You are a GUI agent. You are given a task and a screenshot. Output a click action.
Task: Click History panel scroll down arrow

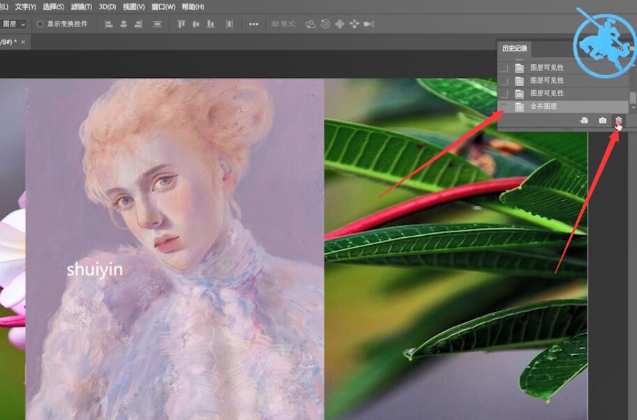[x=633, y=107]
